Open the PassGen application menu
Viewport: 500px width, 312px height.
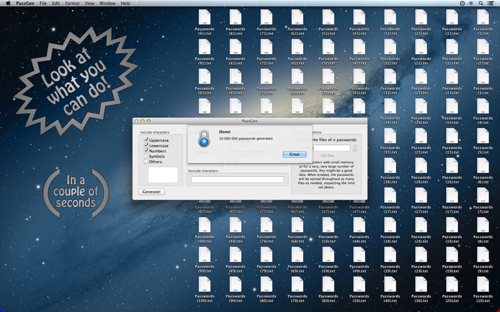coord(25,3)
